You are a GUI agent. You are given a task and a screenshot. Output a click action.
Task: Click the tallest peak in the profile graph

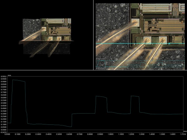pos(18,81)
